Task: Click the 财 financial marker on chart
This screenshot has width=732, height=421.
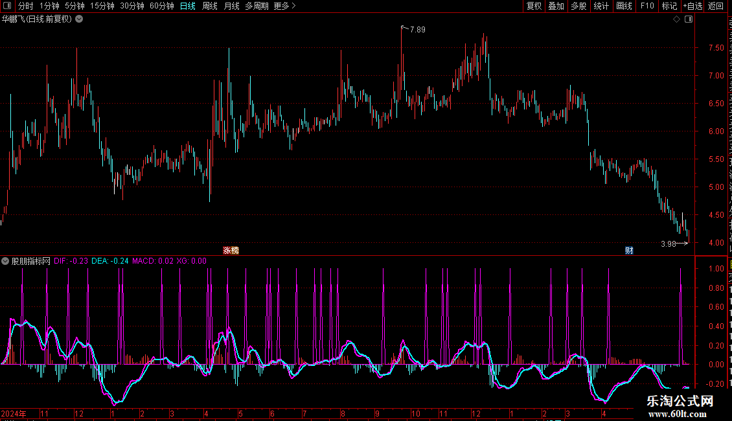Action: [629, 251]
